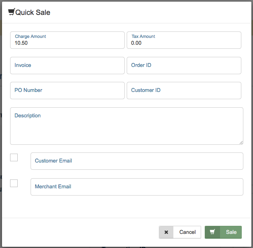Screen dimensions: 253x248
Task: Click the Tax Amount floating label
Action: click(143, 36)
